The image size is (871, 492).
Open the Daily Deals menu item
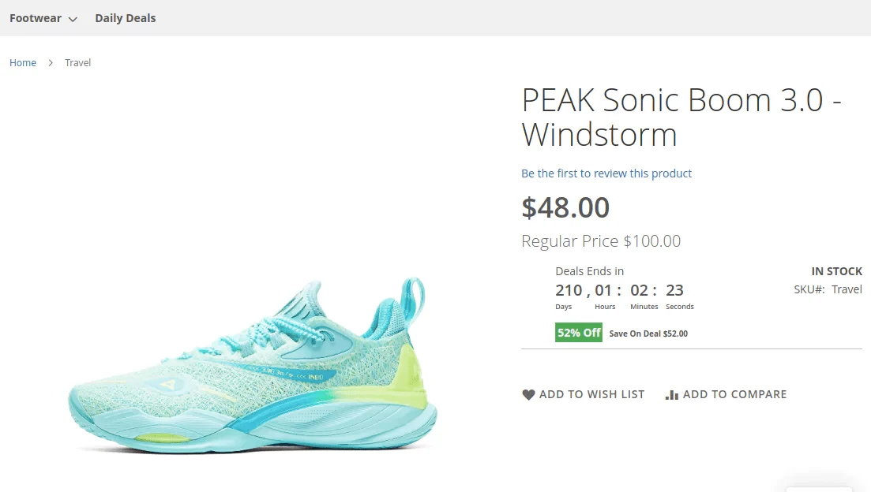point(126,18)
